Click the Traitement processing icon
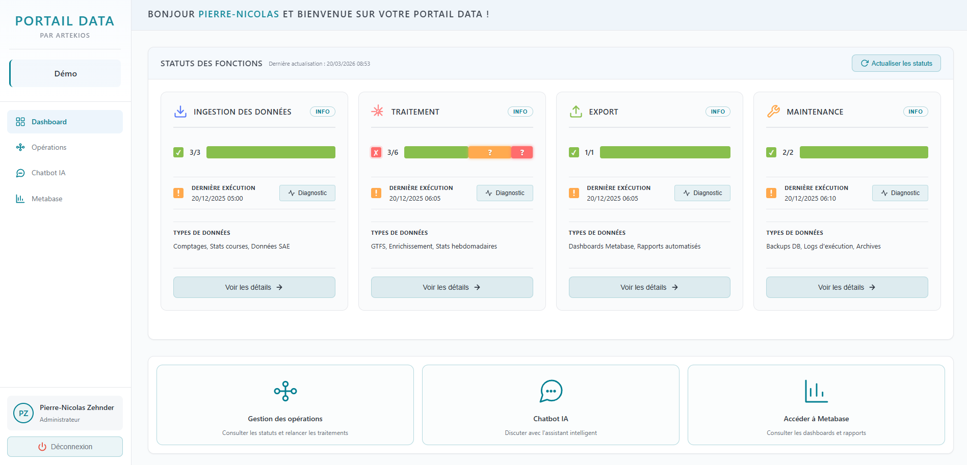Screen dimensions: 967x465 click(x=378, y=111)
